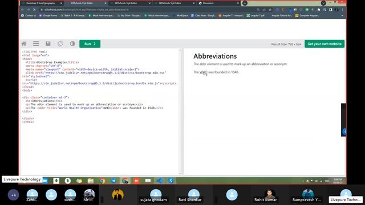Viewport: 365px width, 205px height.
Task: Select sujata ghodam participant tile
Action: pyautogui.click(x=156, y=195)
